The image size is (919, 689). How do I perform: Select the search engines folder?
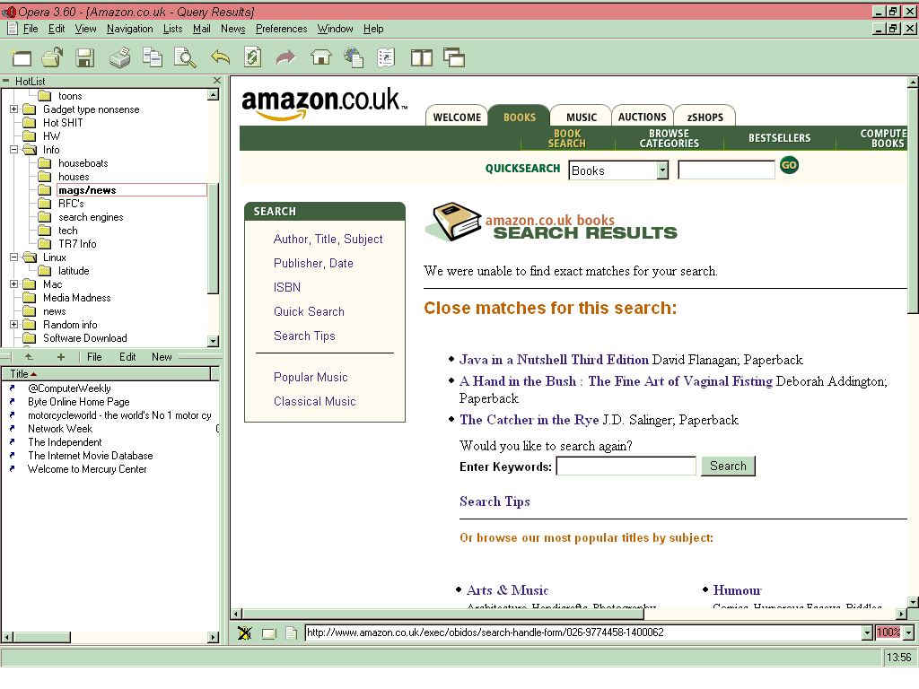click(91, 217)
